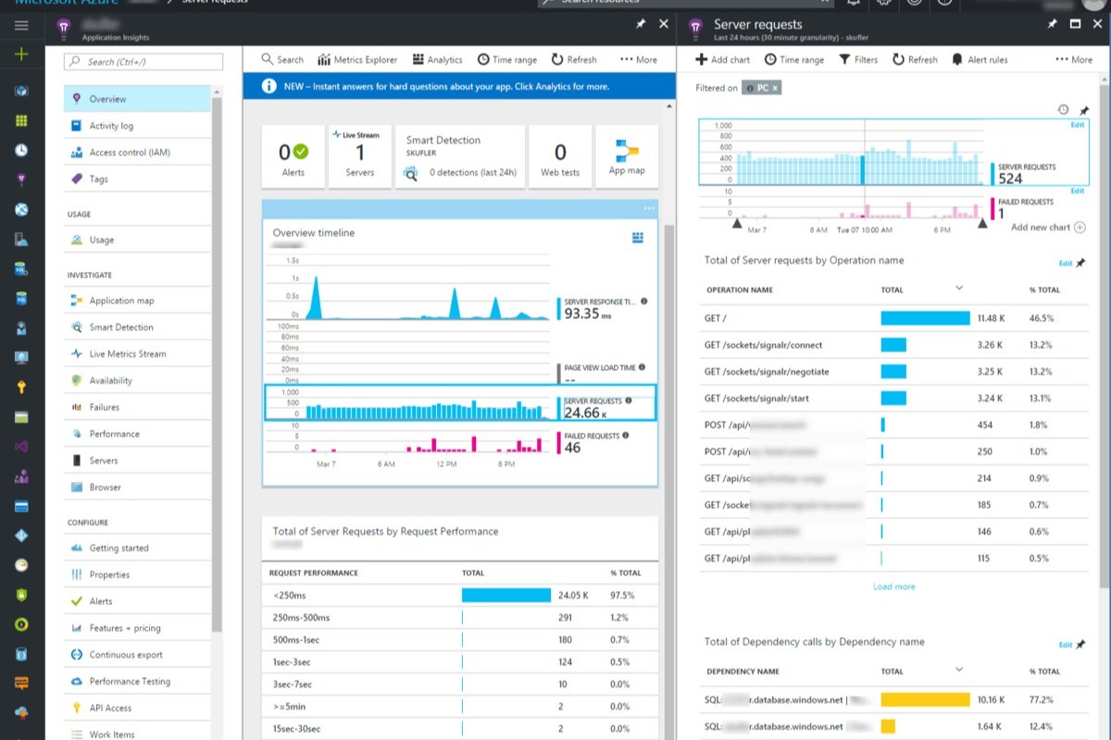
Task: Expand More options in Server requests toolbar
Action: click(1074, 59)
